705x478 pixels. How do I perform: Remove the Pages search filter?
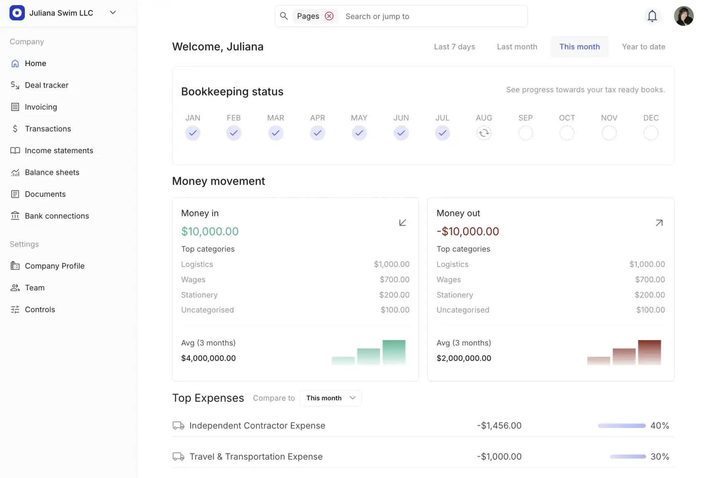[329, 16]
